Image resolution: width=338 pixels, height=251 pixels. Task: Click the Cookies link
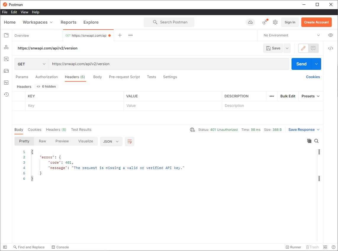pos(313,77)
